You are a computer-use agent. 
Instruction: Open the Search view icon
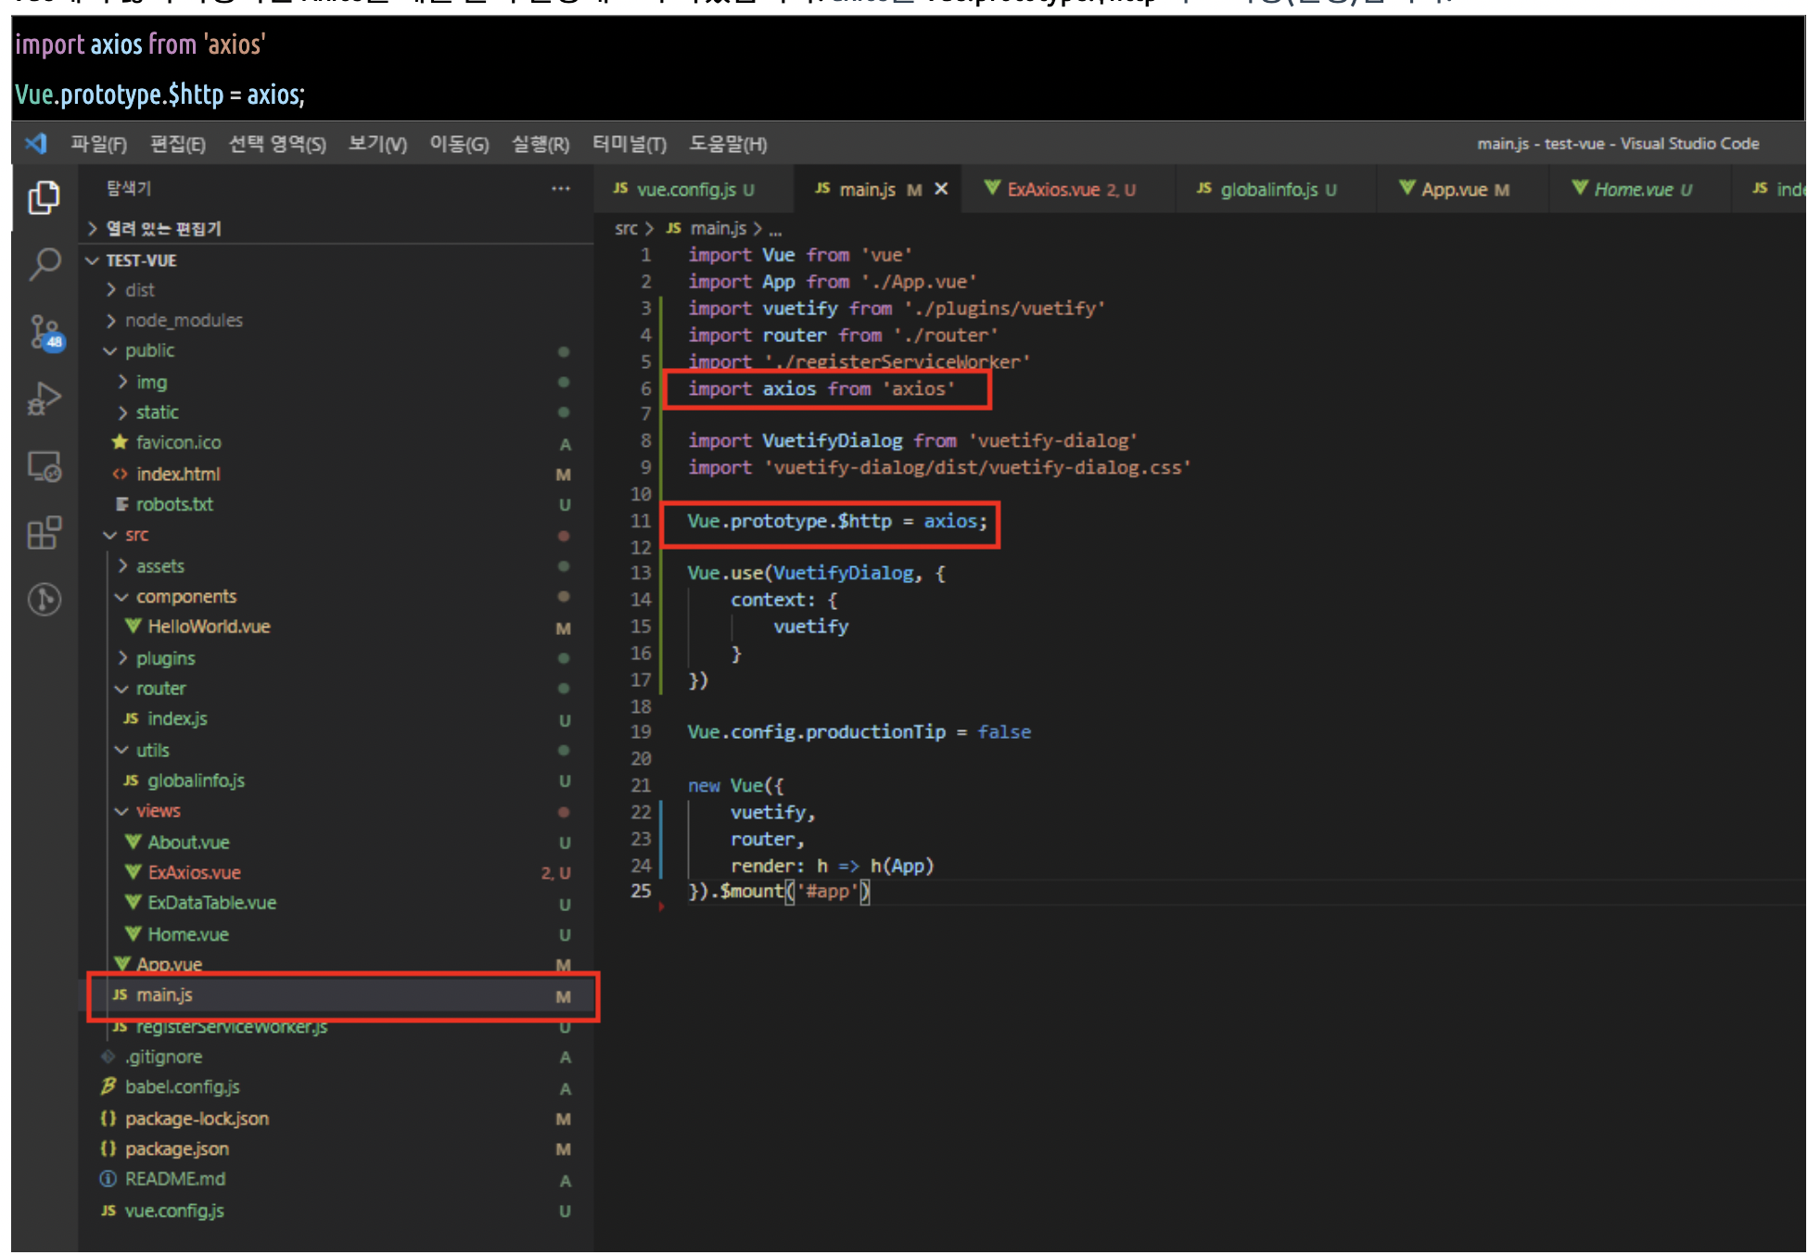[x=44, y=264]
